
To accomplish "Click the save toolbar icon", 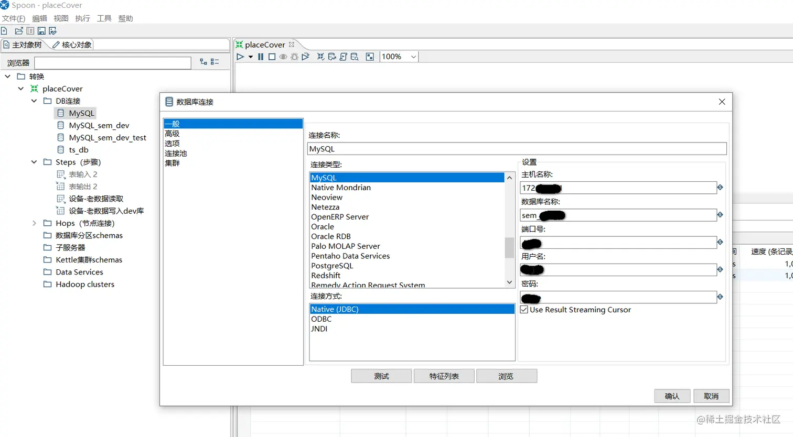I will pyautogui.click(x=41, y=31).
